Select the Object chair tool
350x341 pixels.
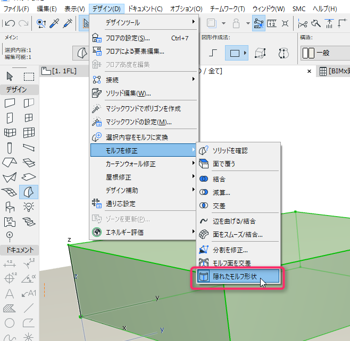click(x=10, y=207)
